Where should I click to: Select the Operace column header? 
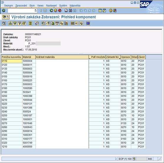tap(126, 57)
